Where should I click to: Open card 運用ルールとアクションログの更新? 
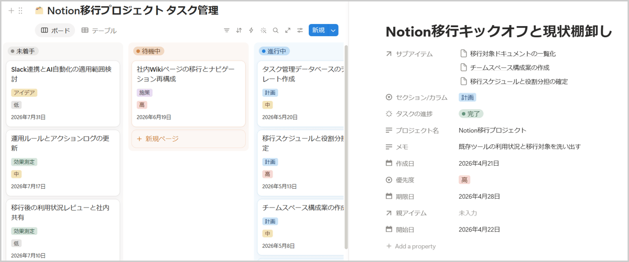pos(63,163)
